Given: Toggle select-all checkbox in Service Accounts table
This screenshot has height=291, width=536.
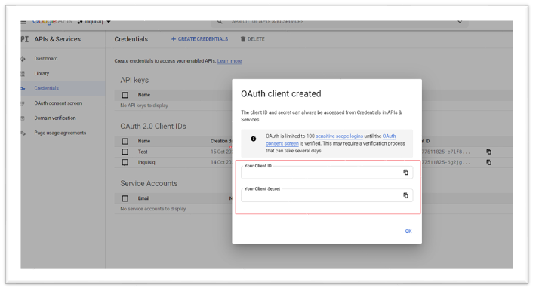Looking at the screenshot, I should pyautogui.click(x=125, y=198).
